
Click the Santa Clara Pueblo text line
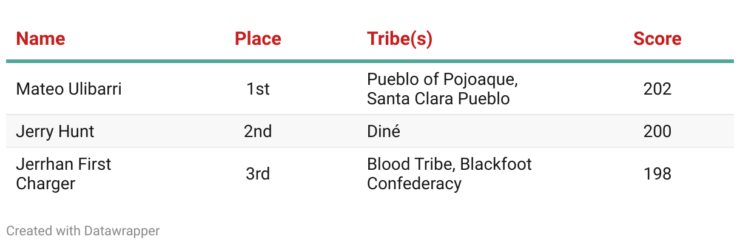pyautogui.click(x=439, y=98)
